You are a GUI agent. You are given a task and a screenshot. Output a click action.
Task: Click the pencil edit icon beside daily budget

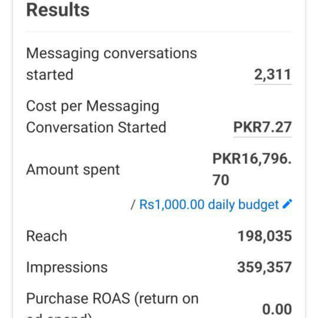pos(287,204)
